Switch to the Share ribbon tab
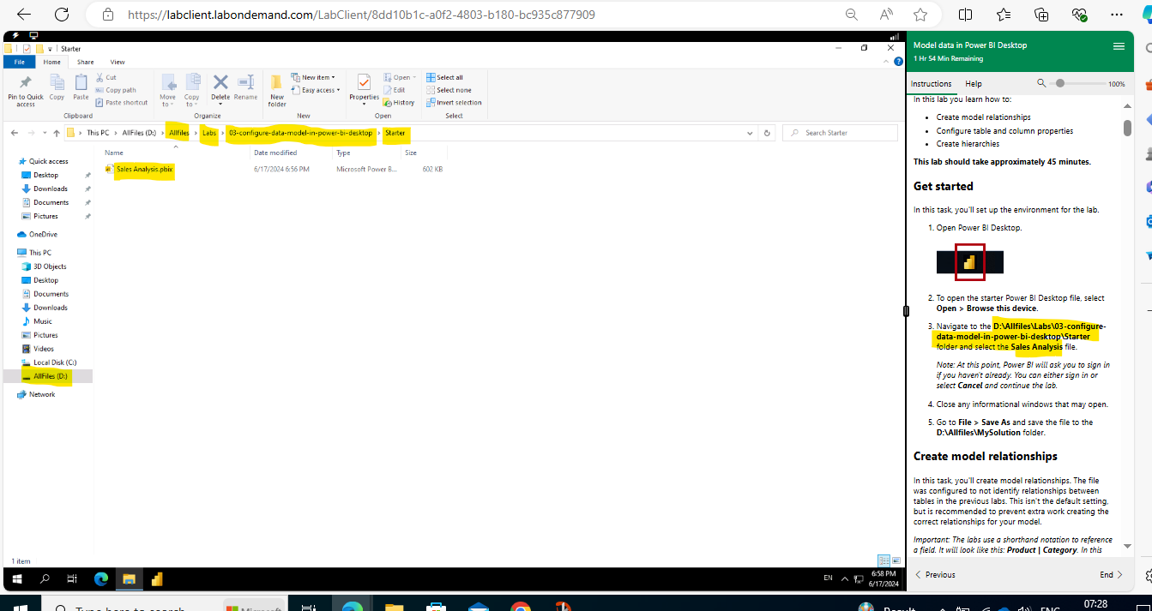1152x611 pixels. pos(85,62)
